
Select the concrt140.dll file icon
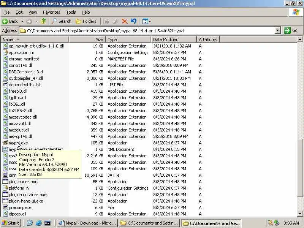[x=5, y=65]
